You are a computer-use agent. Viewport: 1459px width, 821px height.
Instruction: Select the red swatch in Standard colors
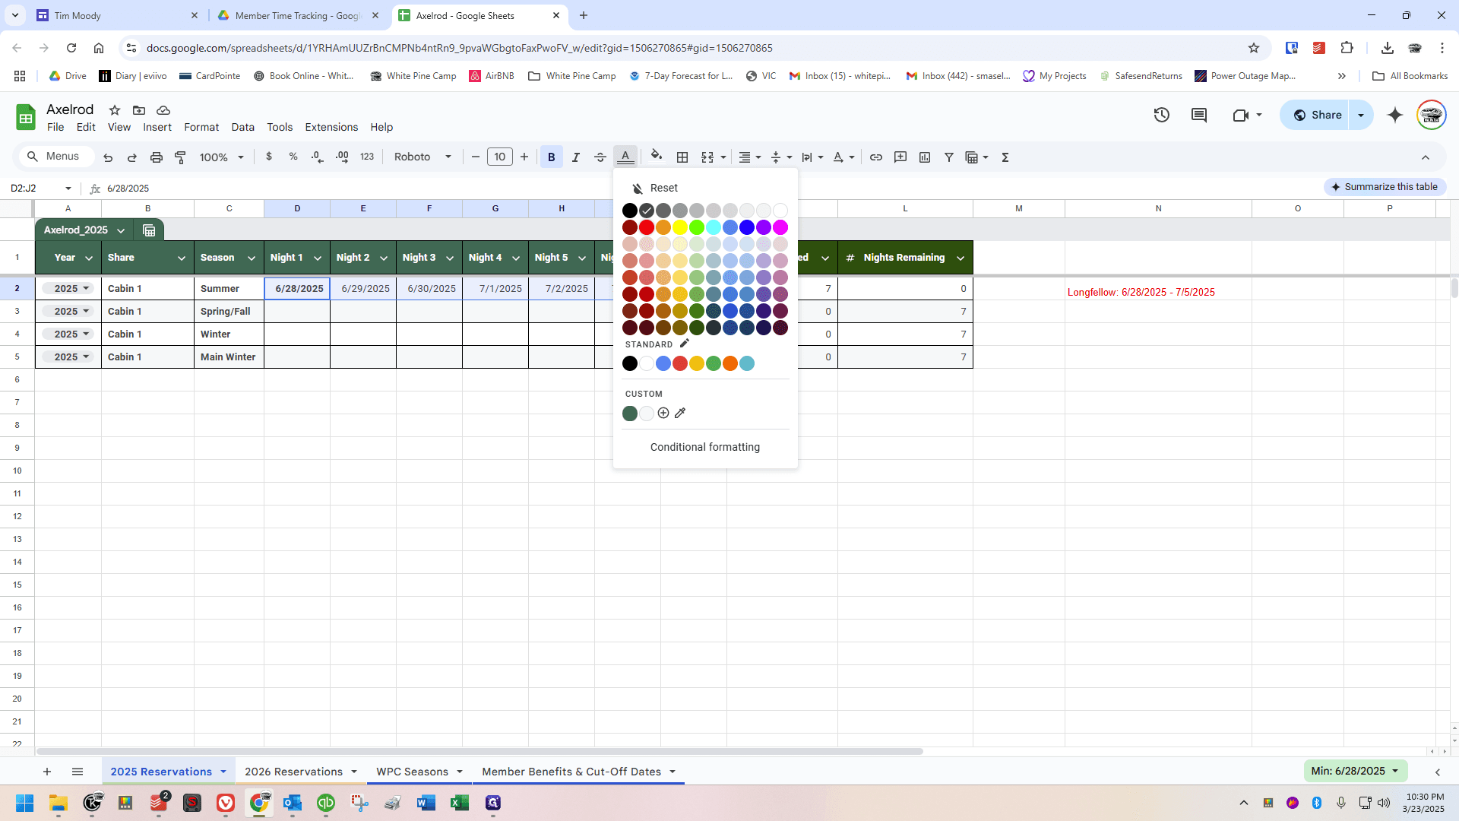680,363
